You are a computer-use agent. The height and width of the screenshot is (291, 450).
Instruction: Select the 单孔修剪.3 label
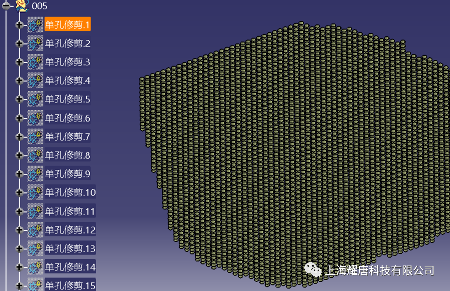tap(67, 62)
